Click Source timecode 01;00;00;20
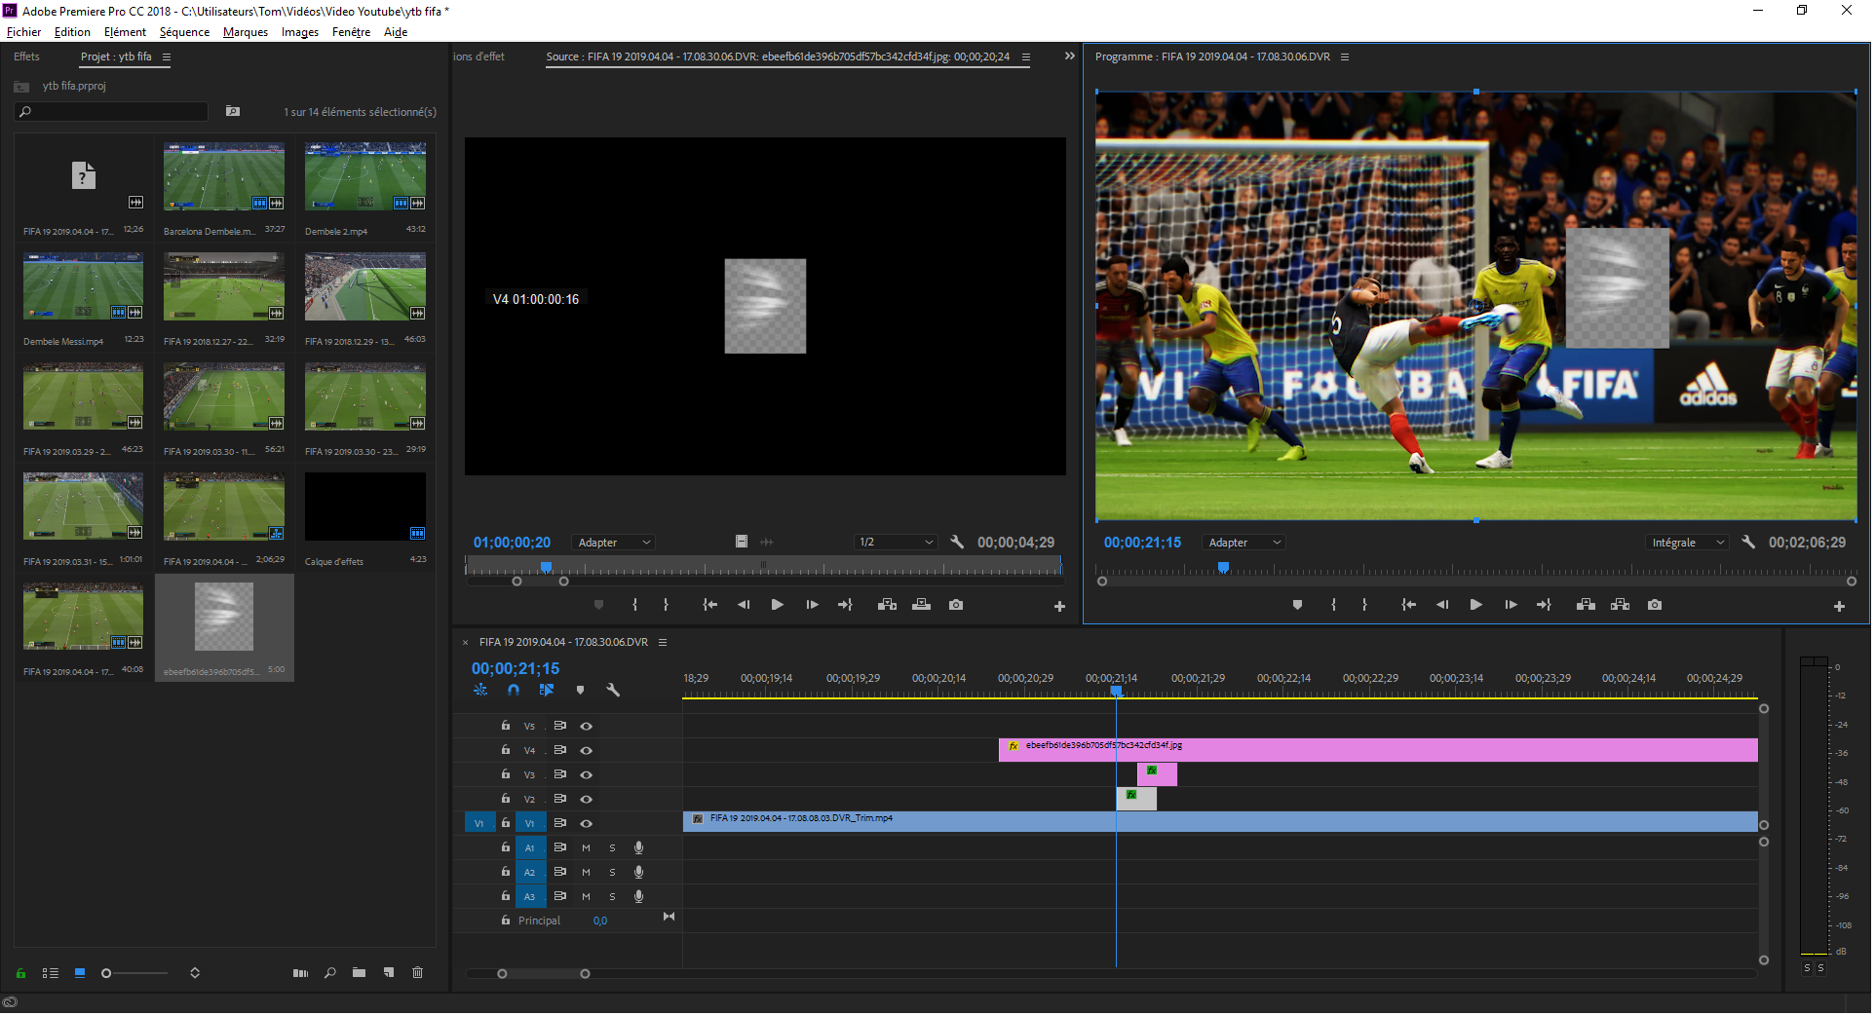 [x=512, y=543]
